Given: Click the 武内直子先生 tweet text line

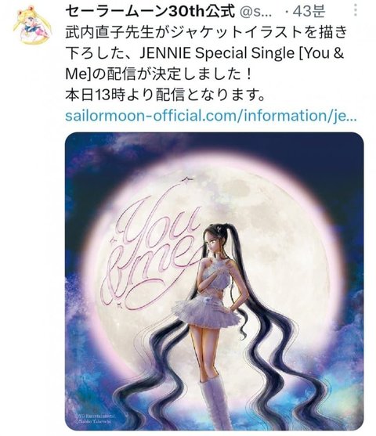Looking at the screenshot, I should [207, 32].
